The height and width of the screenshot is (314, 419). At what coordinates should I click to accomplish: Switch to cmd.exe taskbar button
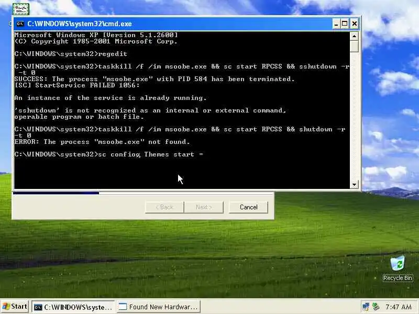(73, 307)
